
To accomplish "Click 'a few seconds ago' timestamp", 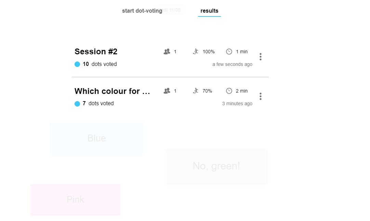I will 232,64.
